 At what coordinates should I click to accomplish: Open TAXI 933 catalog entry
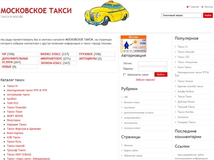point(12,103)
